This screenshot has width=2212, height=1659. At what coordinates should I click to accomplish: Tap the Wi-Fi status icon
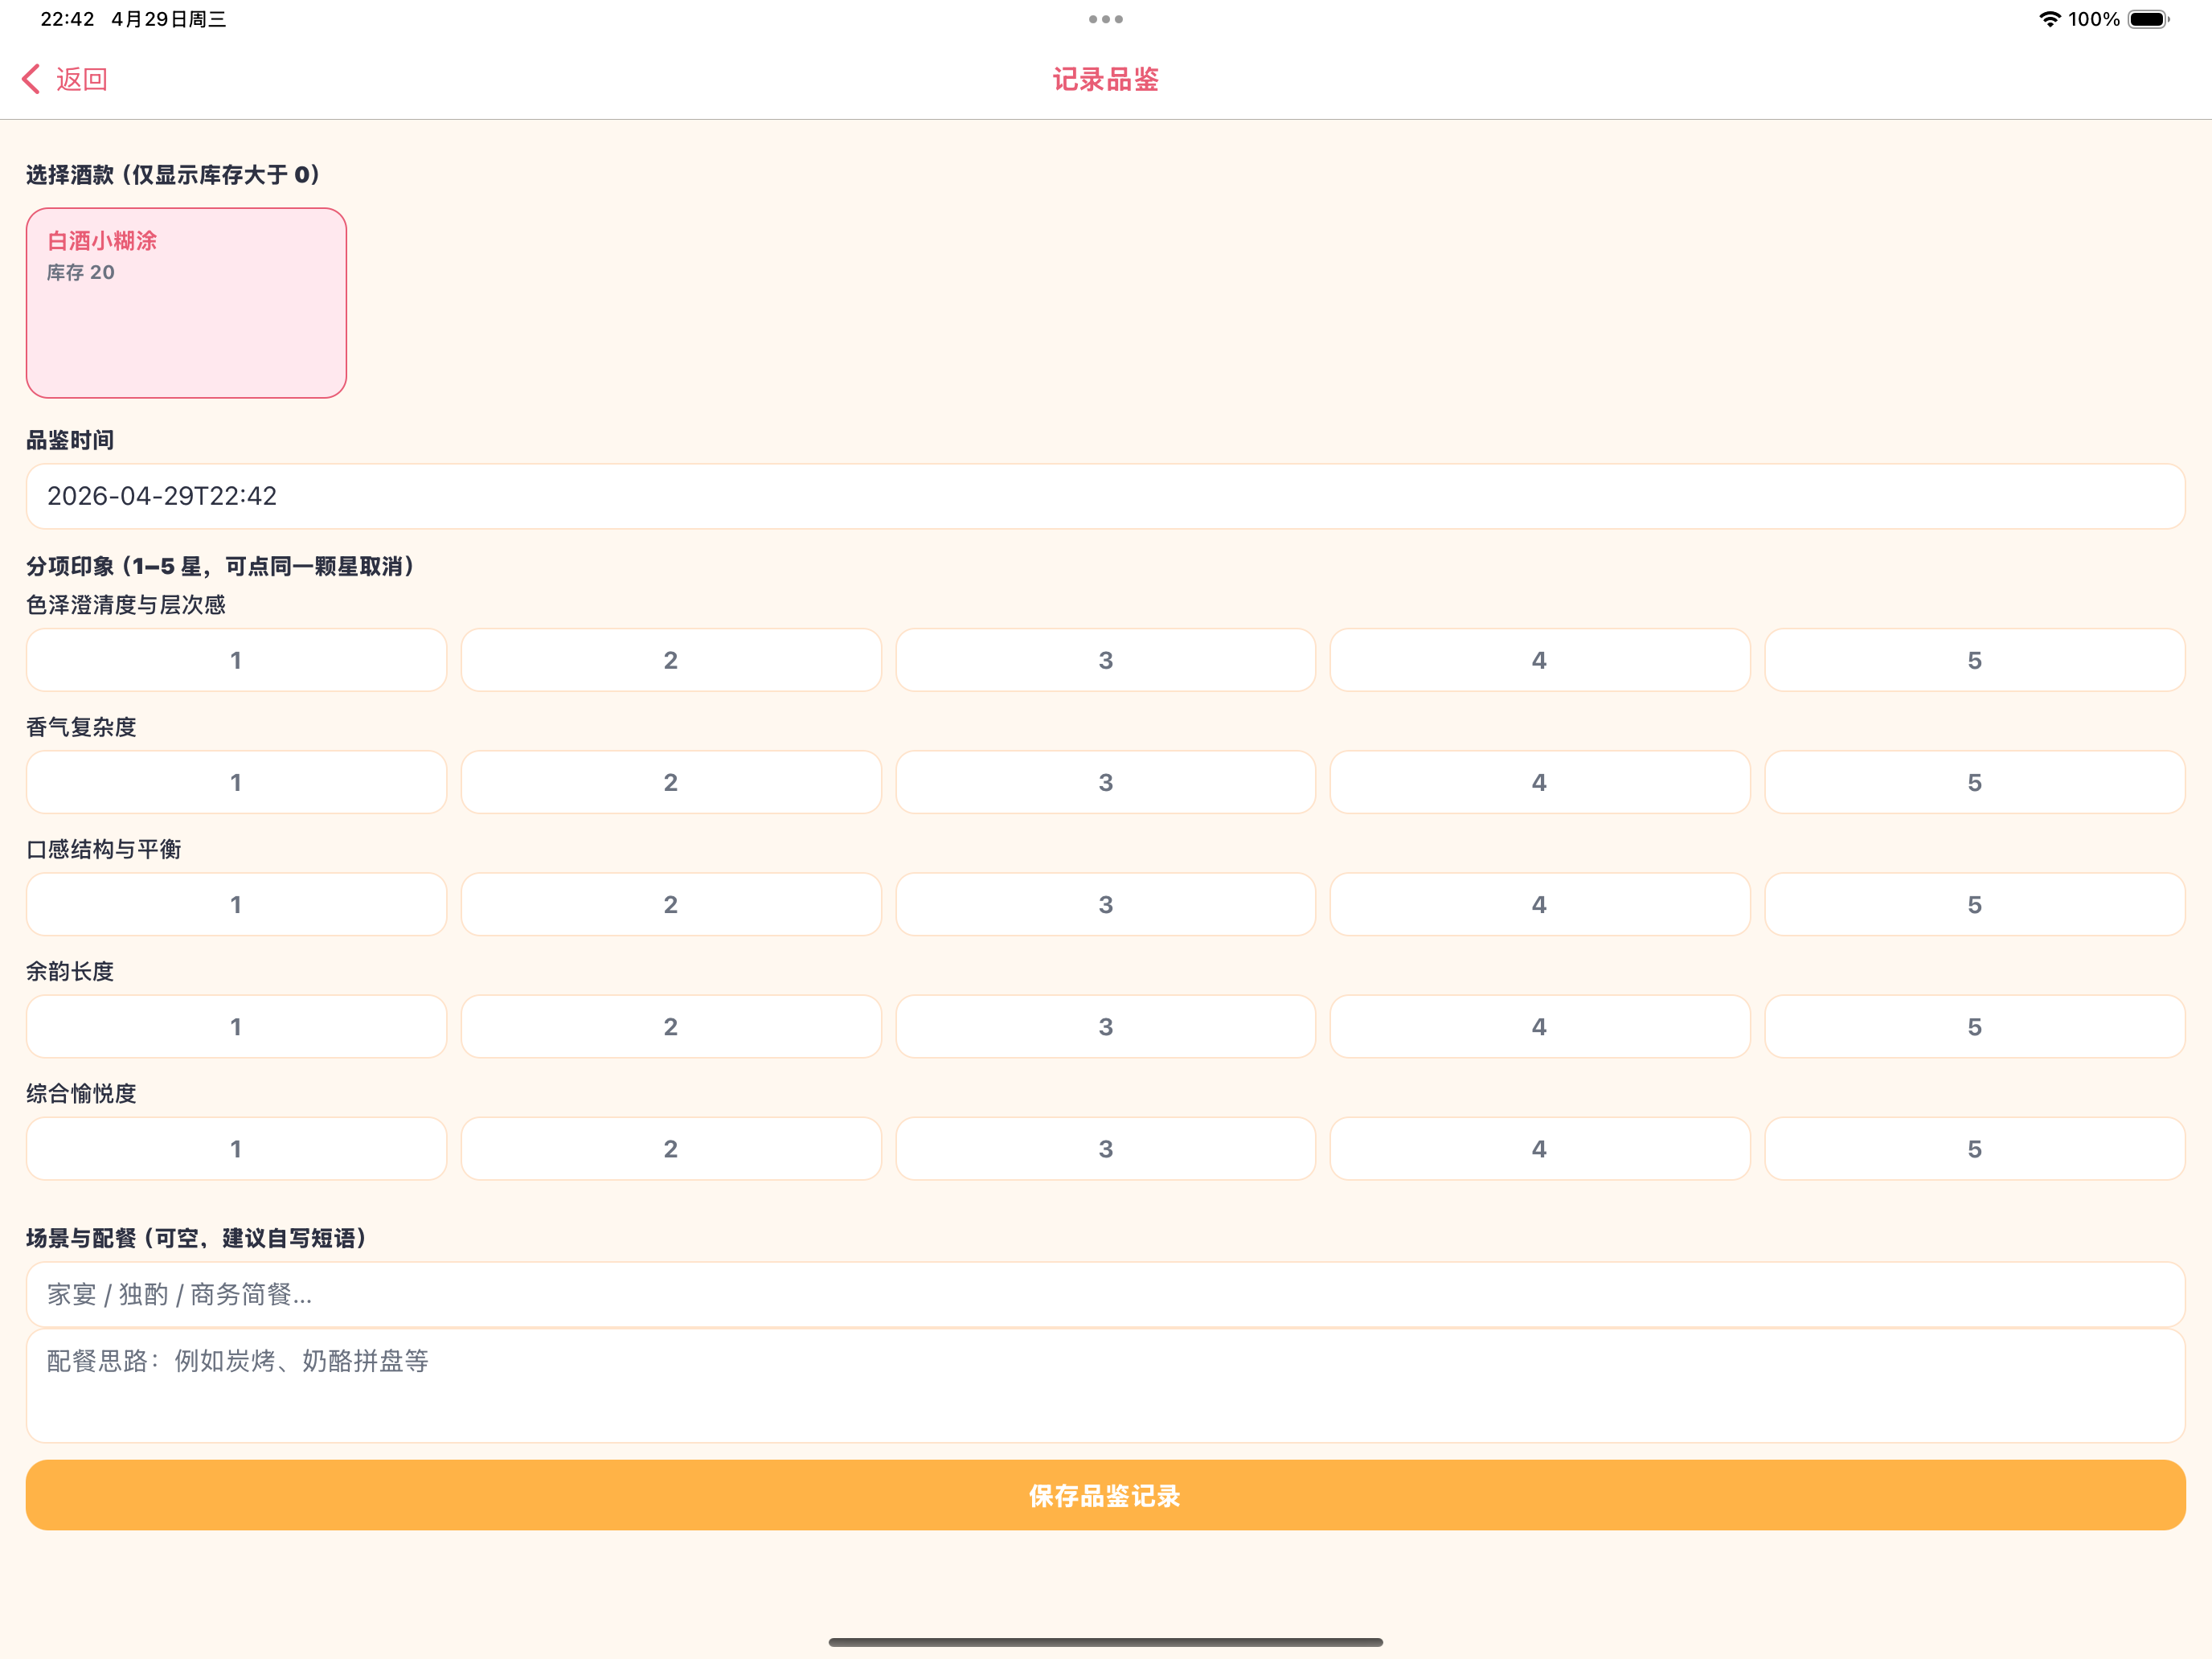(x=2049, y=19)
